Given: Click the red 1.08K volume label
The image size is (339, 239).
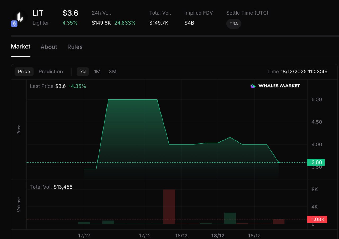Looking at the screenshot, I should (317, 219).
